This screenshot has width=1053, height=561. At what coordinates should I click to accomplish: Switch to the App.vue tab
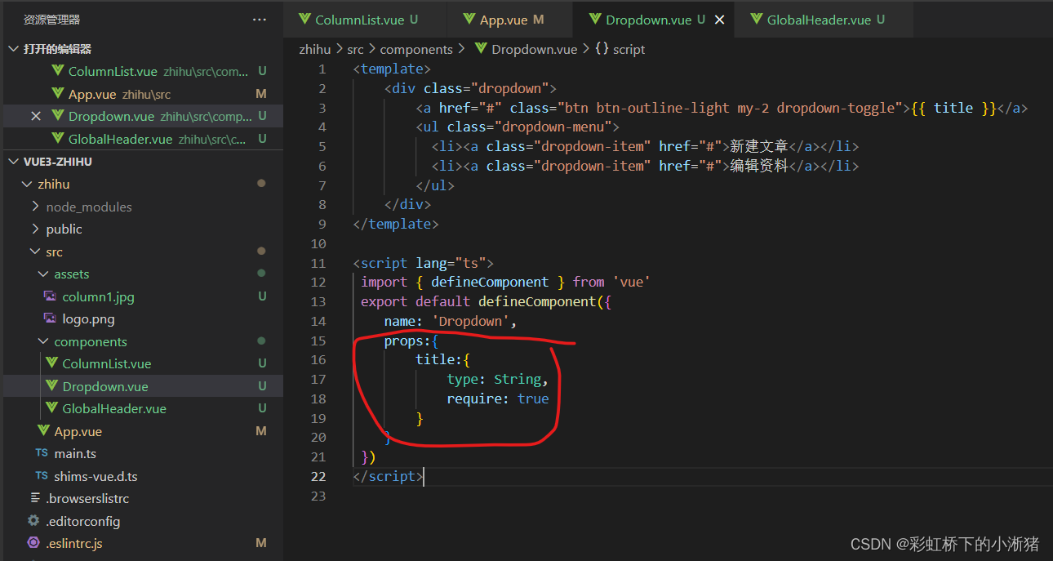click(x=501, y=18)
